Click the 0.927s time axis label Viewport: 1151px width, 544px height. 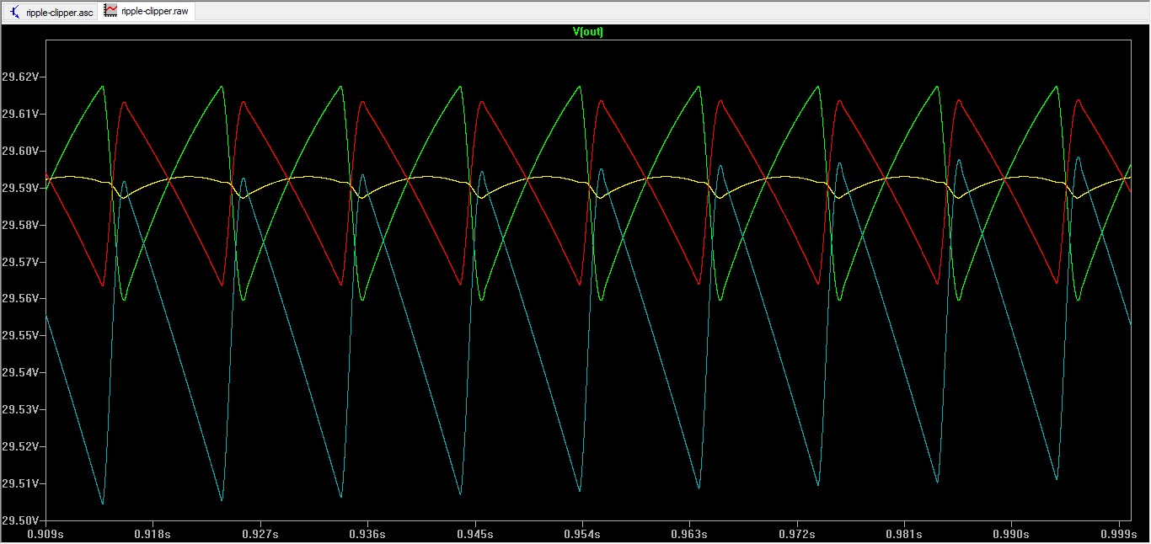(x=260, y=535)
